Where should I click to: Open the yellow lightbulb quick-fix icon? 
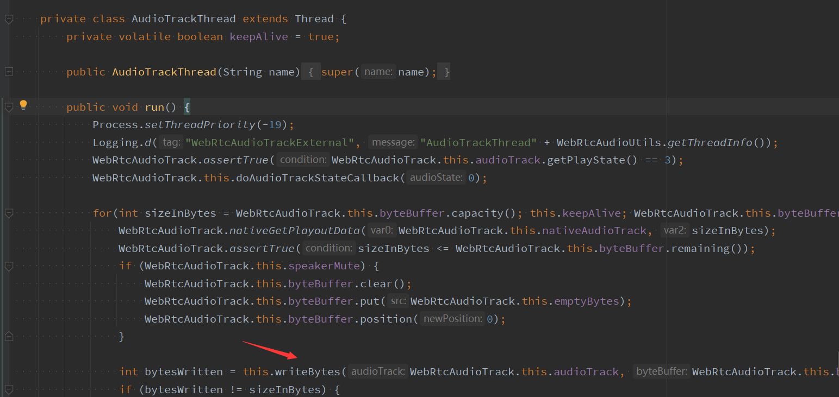[x=23, y=105]
